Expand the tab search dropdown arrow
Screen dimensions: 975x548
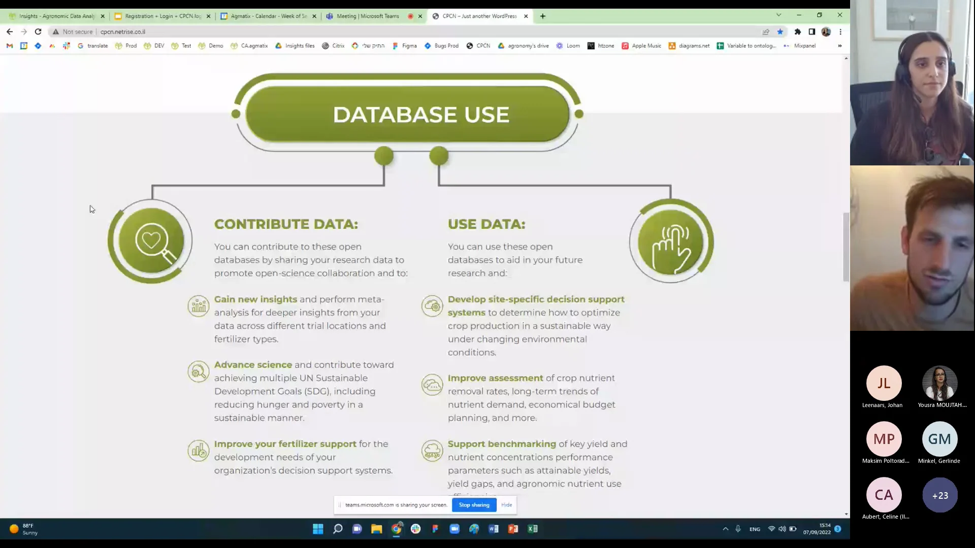click(x=778, y=16)
